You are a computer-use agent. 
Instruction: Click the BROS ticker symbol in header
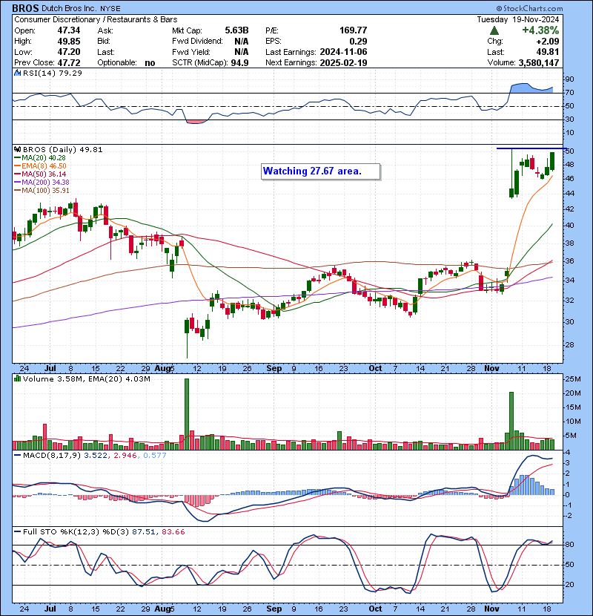coord(25,8)
